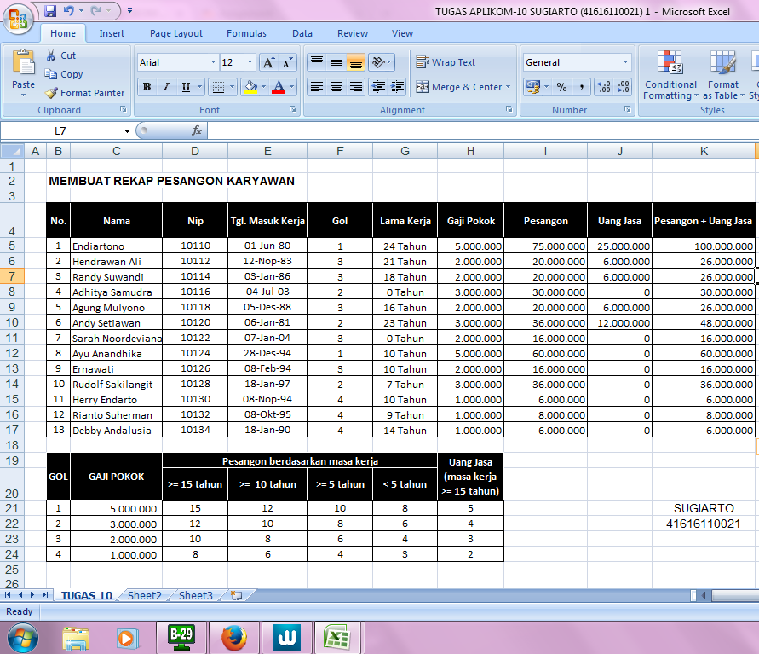Select row 7 header
The height and width of the screenshot is (654, 759).
[x=12, y=276]
